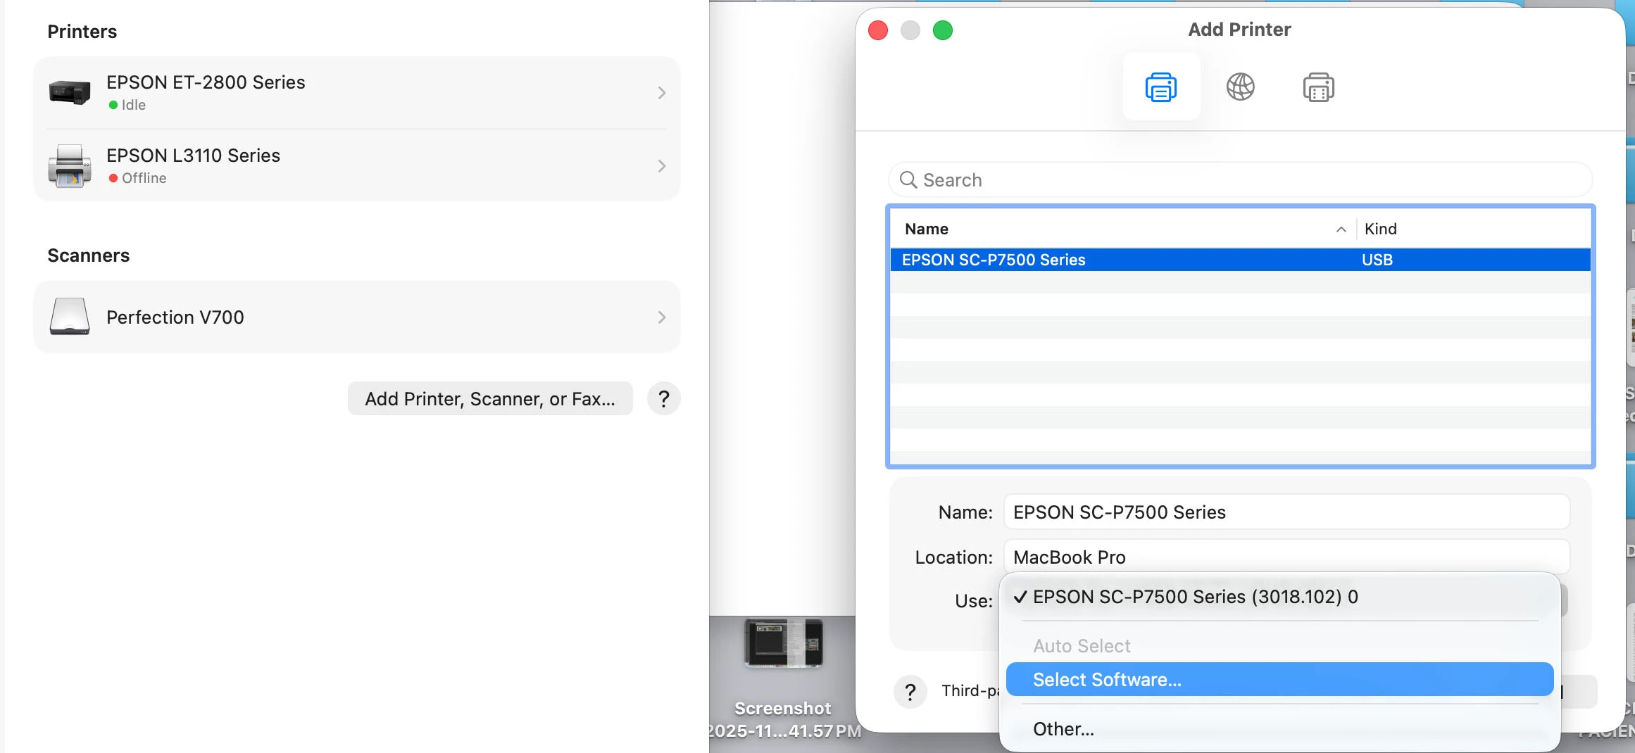1635x753 pixels.
Task: Toggle Name column sort arrow
Action: [1341, 229]
